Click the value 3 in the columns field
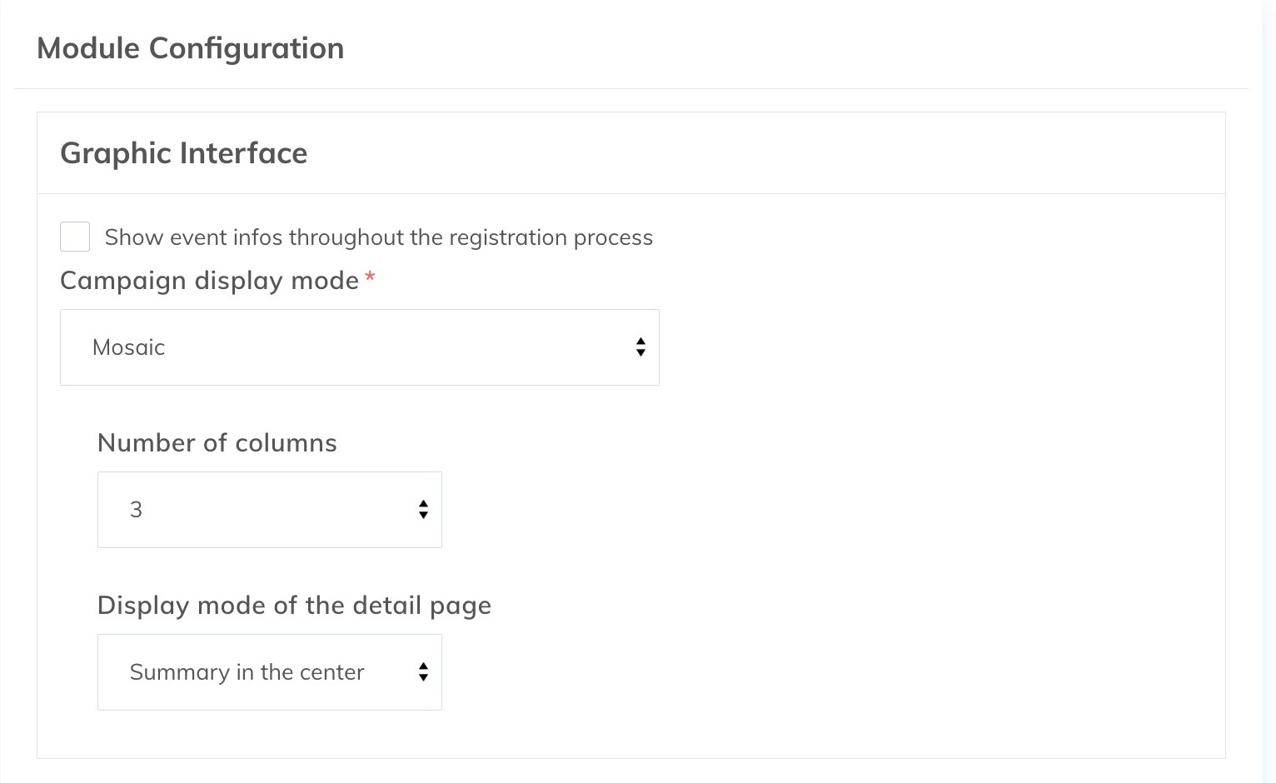1276x783 pixels. pos(136,509)
